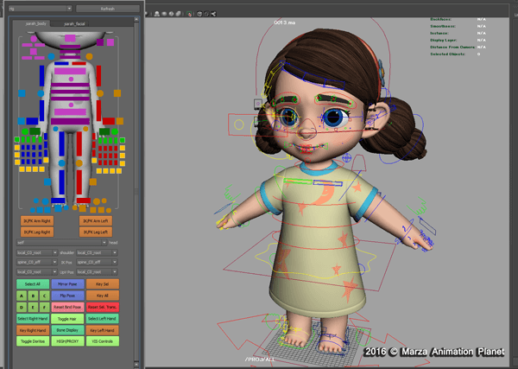Select the red foot bar at the picker's ankle

83,200
